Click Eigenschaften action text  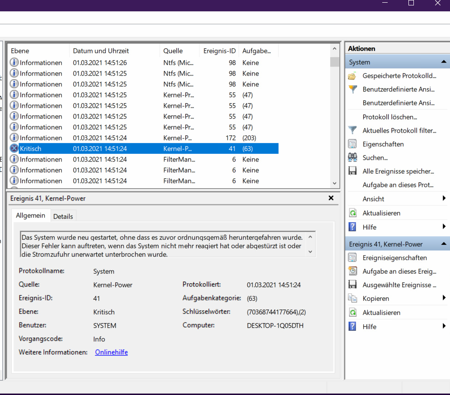[x=383, y=144]
